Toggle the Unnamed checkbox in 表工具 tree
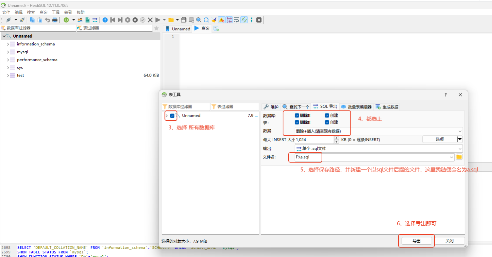This screenshot has height=257, width=492. click(x=172, y=115)
